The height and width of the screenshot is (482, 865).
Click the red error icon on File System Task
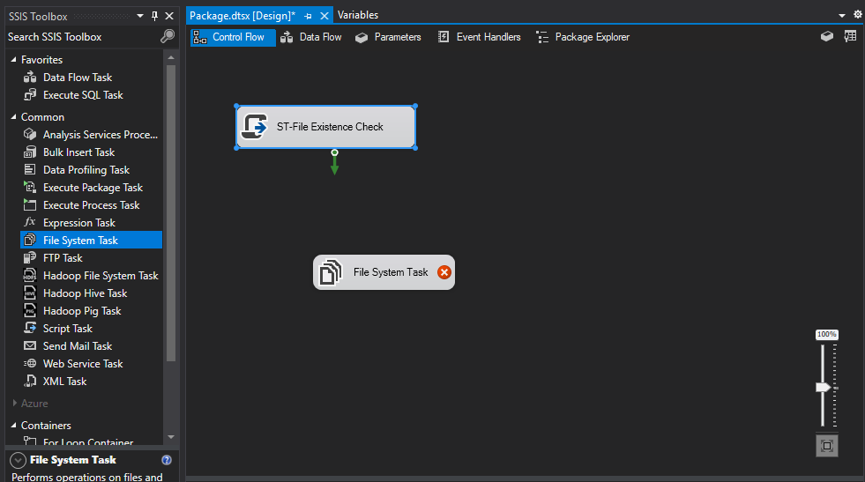[444, 272]
